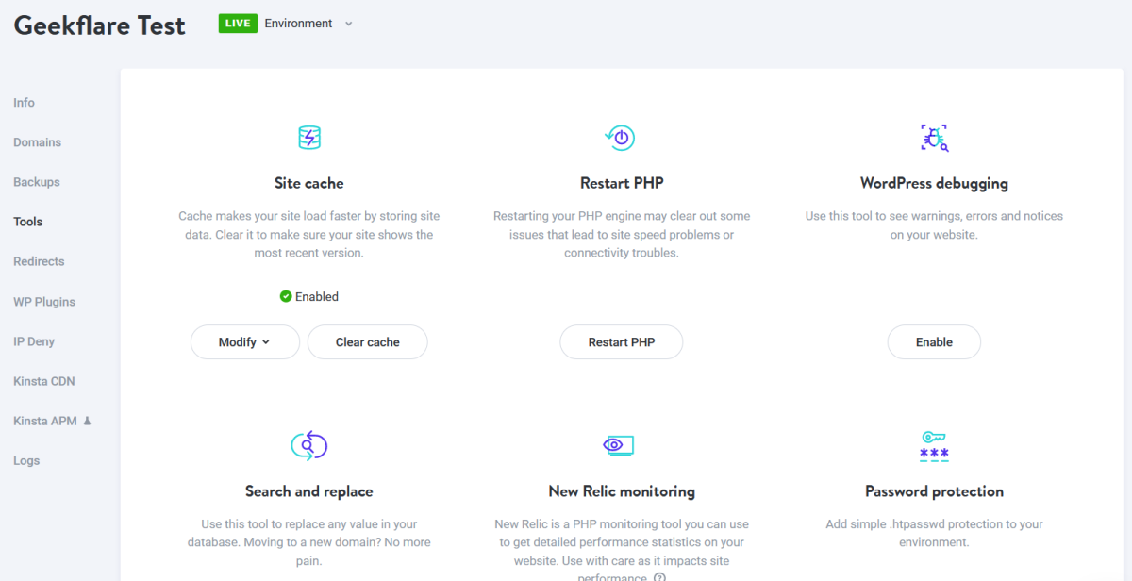This screenshot has height=581, width=1132.
Task: Open the WP Plugins sidebar item
Action: pyautogui.click(x=44, y=302)
